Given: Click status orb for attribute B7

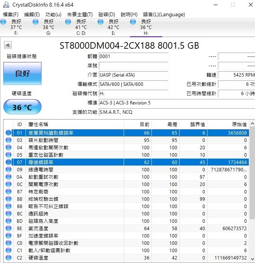Looking at the screenshot, I should click(8, 191).
